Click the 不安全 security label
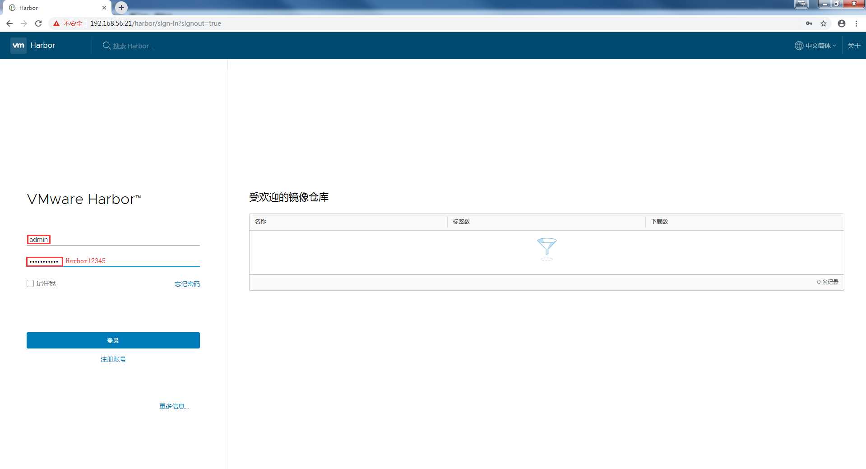Image resolution: width=866 pixels, height=469 pixels. (x=73, y=23)
